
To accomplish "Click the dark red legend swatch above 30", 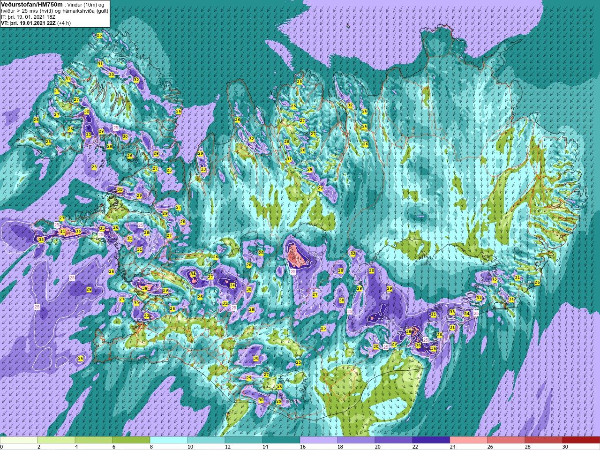I will (x=581, y=440).
